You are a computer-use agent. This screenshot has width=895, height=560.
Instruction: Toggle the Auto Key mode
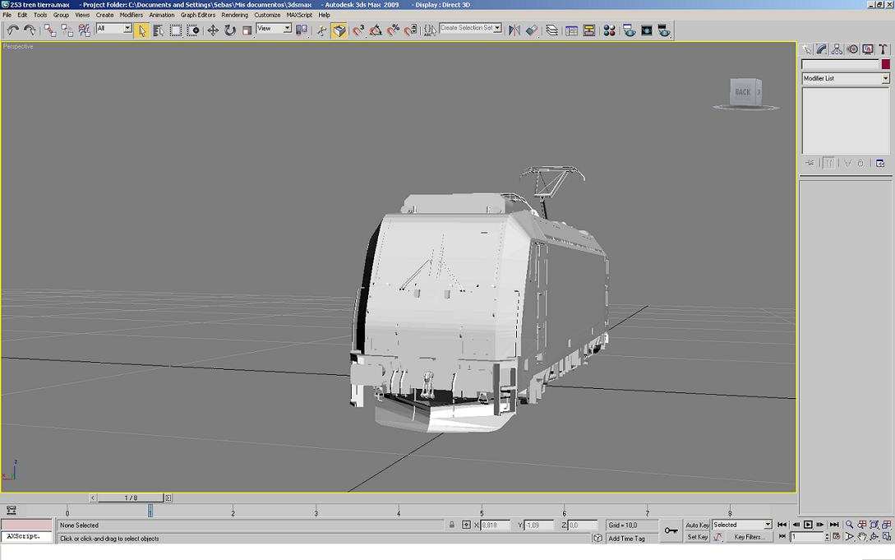697,525
